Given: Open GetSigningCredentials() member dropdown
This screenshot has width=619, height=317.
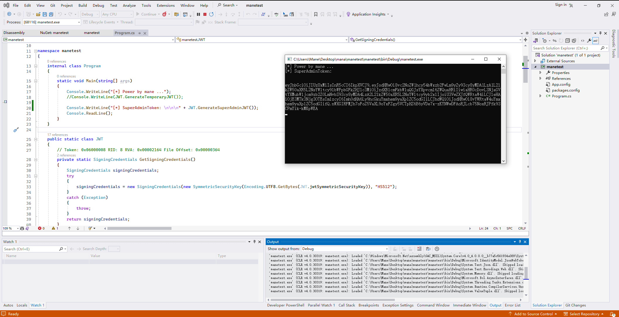Looking at the screenshot, I should click(x=435, y=40).
